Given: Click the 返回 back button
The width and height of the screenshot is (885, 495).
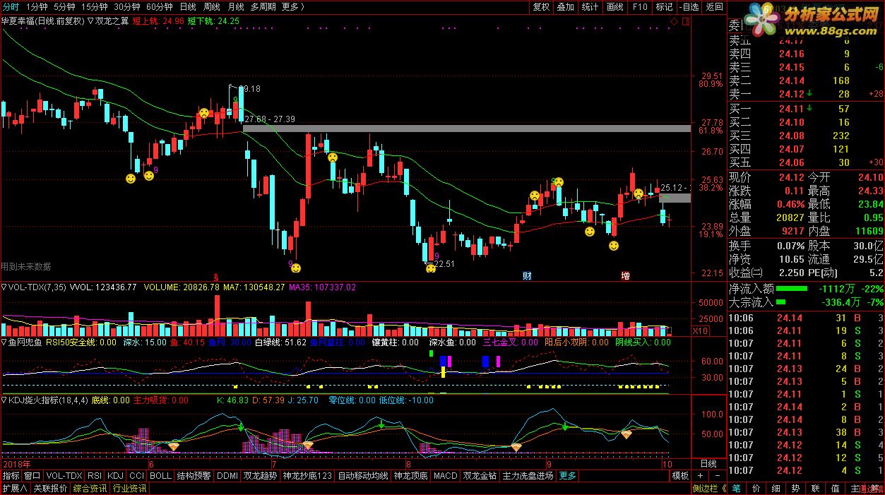Looking at the screenshot, I should click(x=714, y=6).
